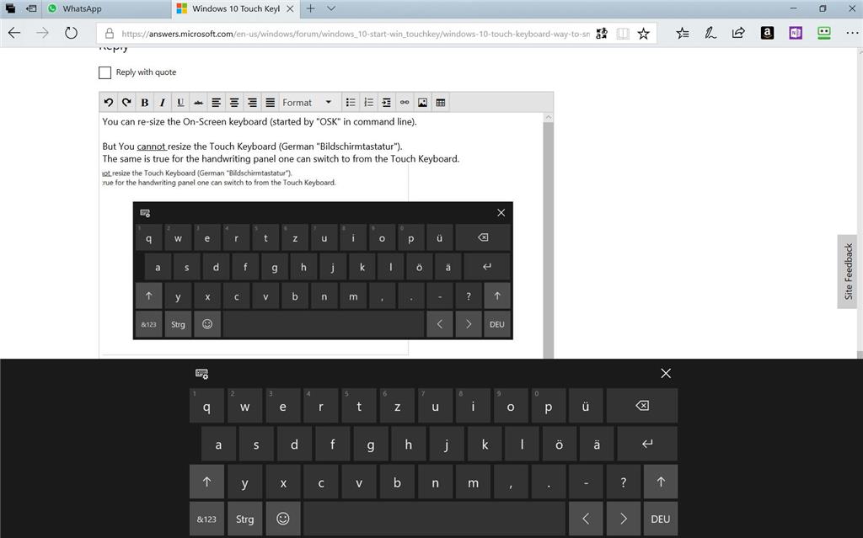
Task: Open the numbered list formatting icon
Action: pos(368,102)
